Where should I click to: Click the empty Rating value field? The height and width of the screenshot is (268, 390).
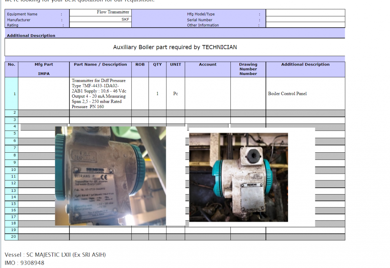(100, 25)
